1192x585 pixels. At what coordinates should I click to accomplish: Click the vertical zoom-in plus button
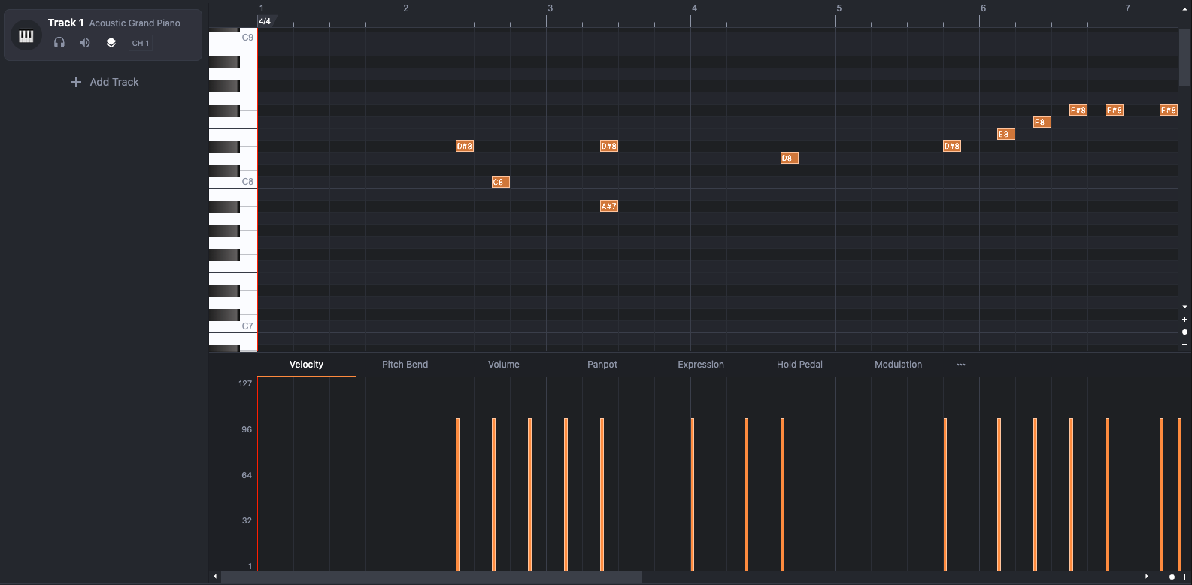click(x=1185, y=320)
